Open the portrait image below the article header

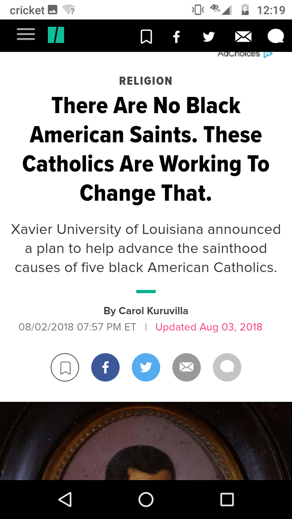click(x=146, y=441)
